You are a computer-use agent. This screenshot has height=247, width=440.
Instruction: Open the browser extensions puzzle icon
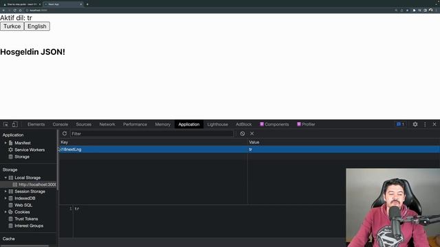tap(414, 10)
